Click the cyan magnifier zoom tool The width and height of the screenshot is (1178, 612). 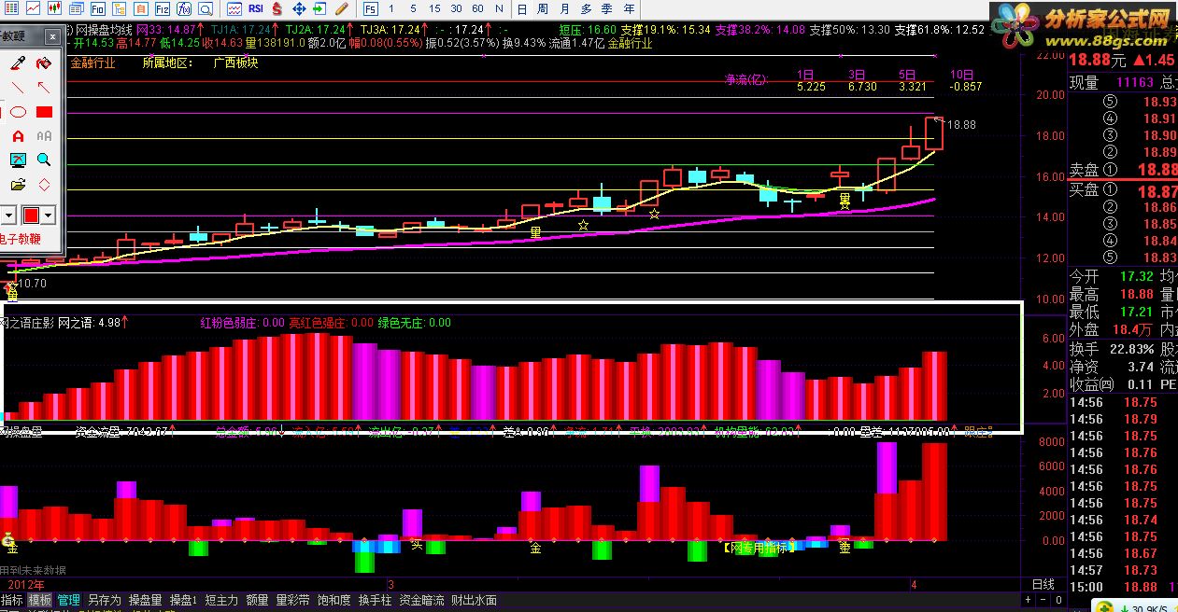click(43, 160)
